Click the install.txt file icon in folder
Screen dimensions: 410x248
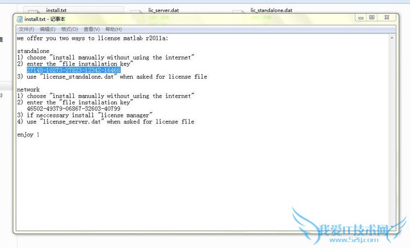click(34, 11)
